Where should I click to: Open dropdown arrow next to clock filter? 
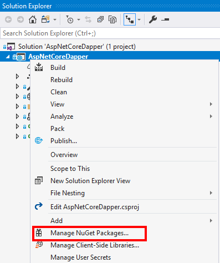(x=79, y=19)
